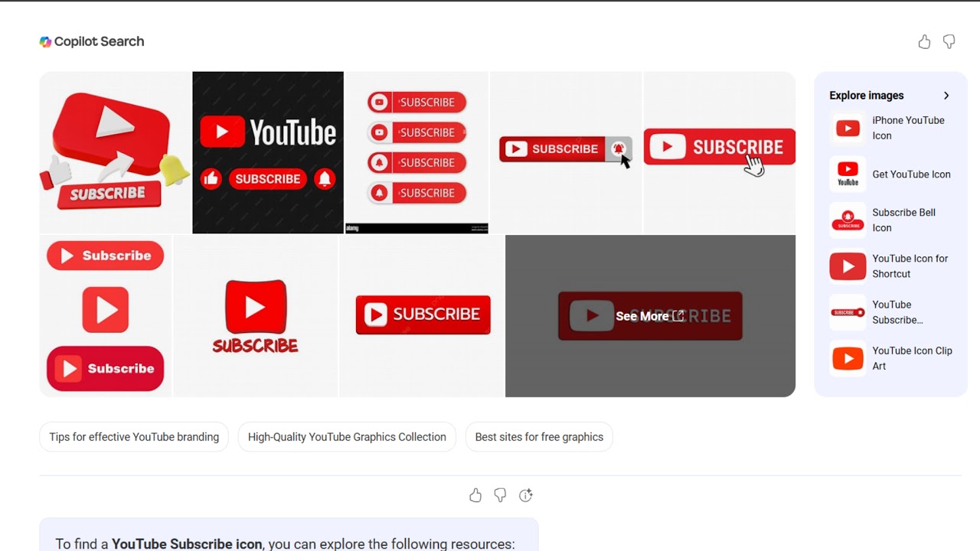Select the High-Quality YouTube Graphics Collection chip
980x551 pixels.
point(347,437)
